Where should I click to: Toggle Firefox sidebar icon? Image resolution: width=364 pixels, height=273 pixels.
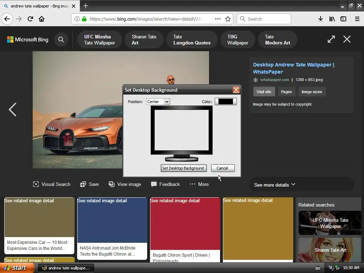coord(343,19)
